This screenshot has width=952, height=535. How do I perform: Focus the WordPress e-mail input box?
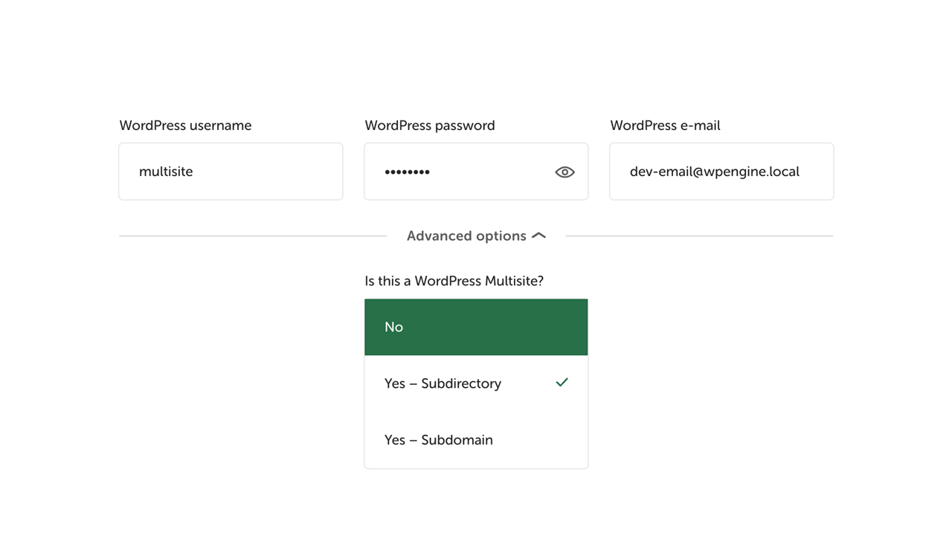[721, 172]
